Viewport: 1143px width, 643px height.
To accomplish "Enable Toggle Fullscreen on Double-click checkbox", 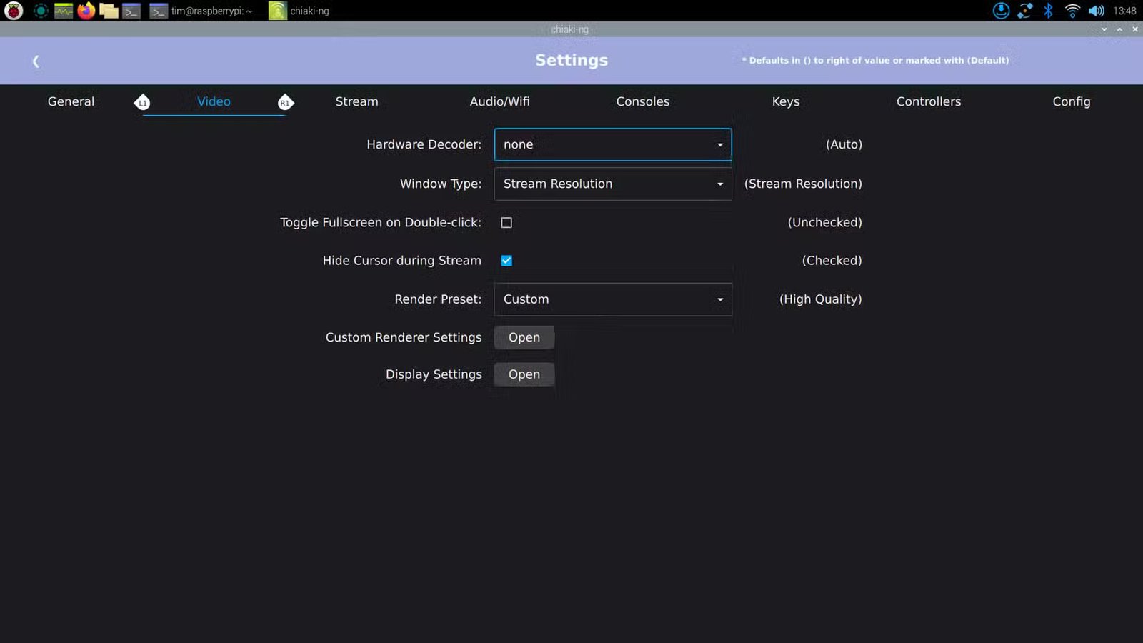I will (x=506, y=223).
